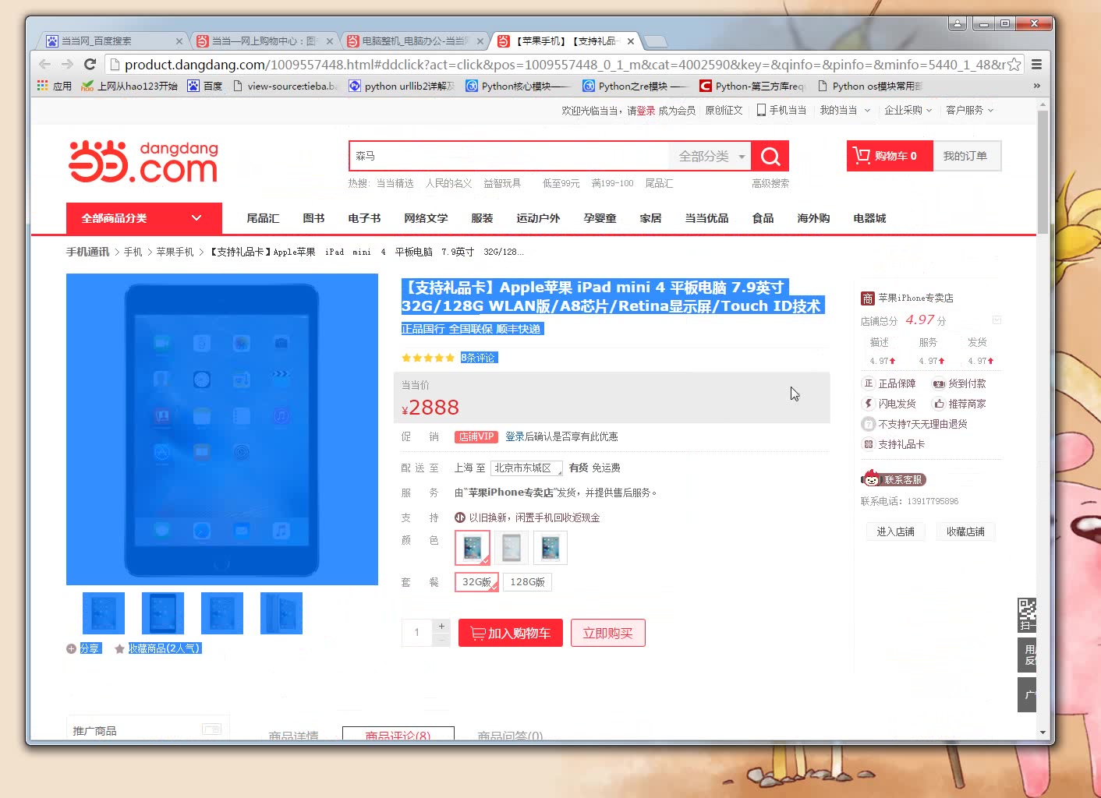This screenshot has width=1101, height=798.
Task: Click the 联系客服 customer service icon
Action: (x=871, y=478)
